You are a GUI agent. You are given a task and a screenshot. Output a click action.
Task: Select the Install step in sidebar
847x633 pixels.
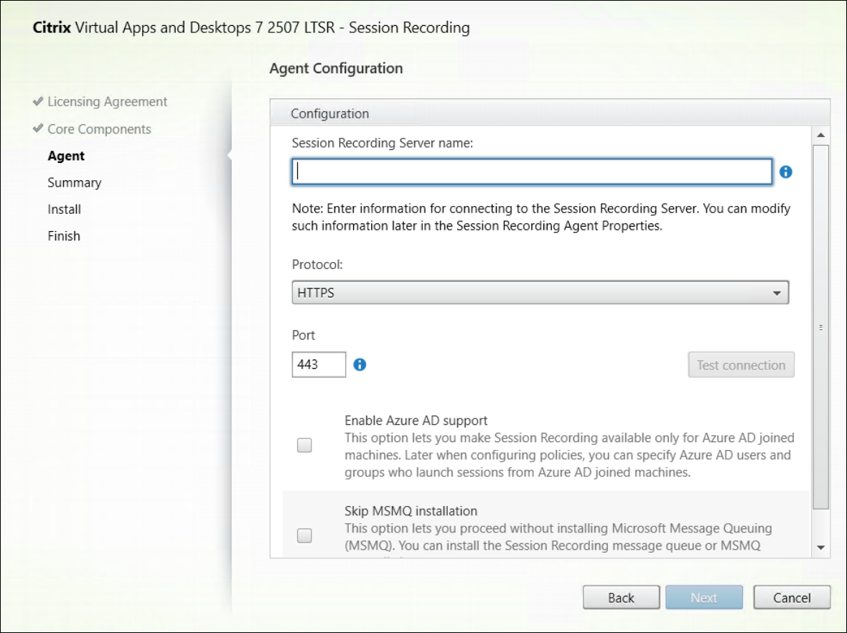(64, 210)
